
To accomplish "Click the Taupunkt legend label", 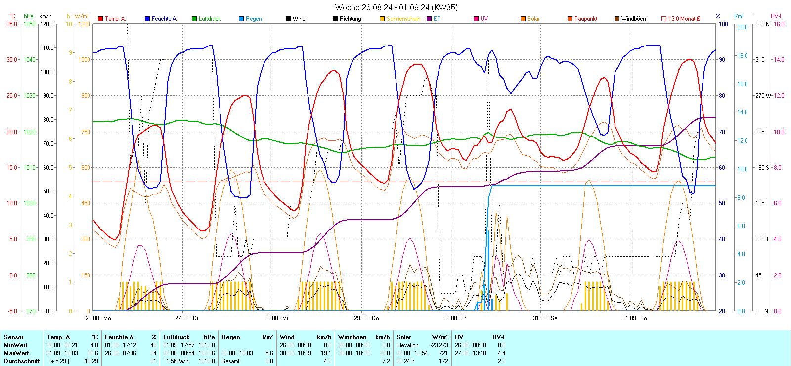I will 586,19.
